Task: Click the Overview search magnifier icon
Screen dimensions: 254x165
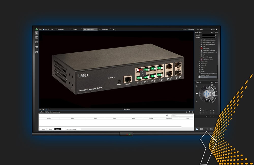Action: pos(215,35)
